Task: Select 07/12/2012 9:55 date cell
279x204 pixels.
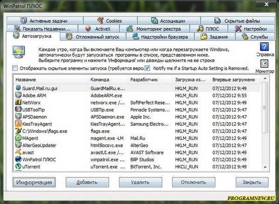Action: (x=229, y=96)
